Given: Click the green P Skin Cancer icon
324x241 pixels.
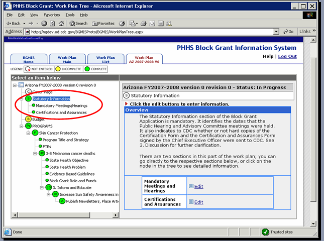Looking at the screenshot, I should 35,133.
